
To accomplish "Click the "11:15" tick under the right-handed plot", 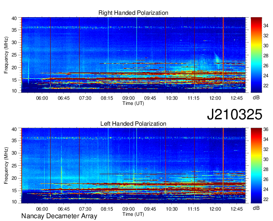I will pyautogui.click(x=194, y=98).
